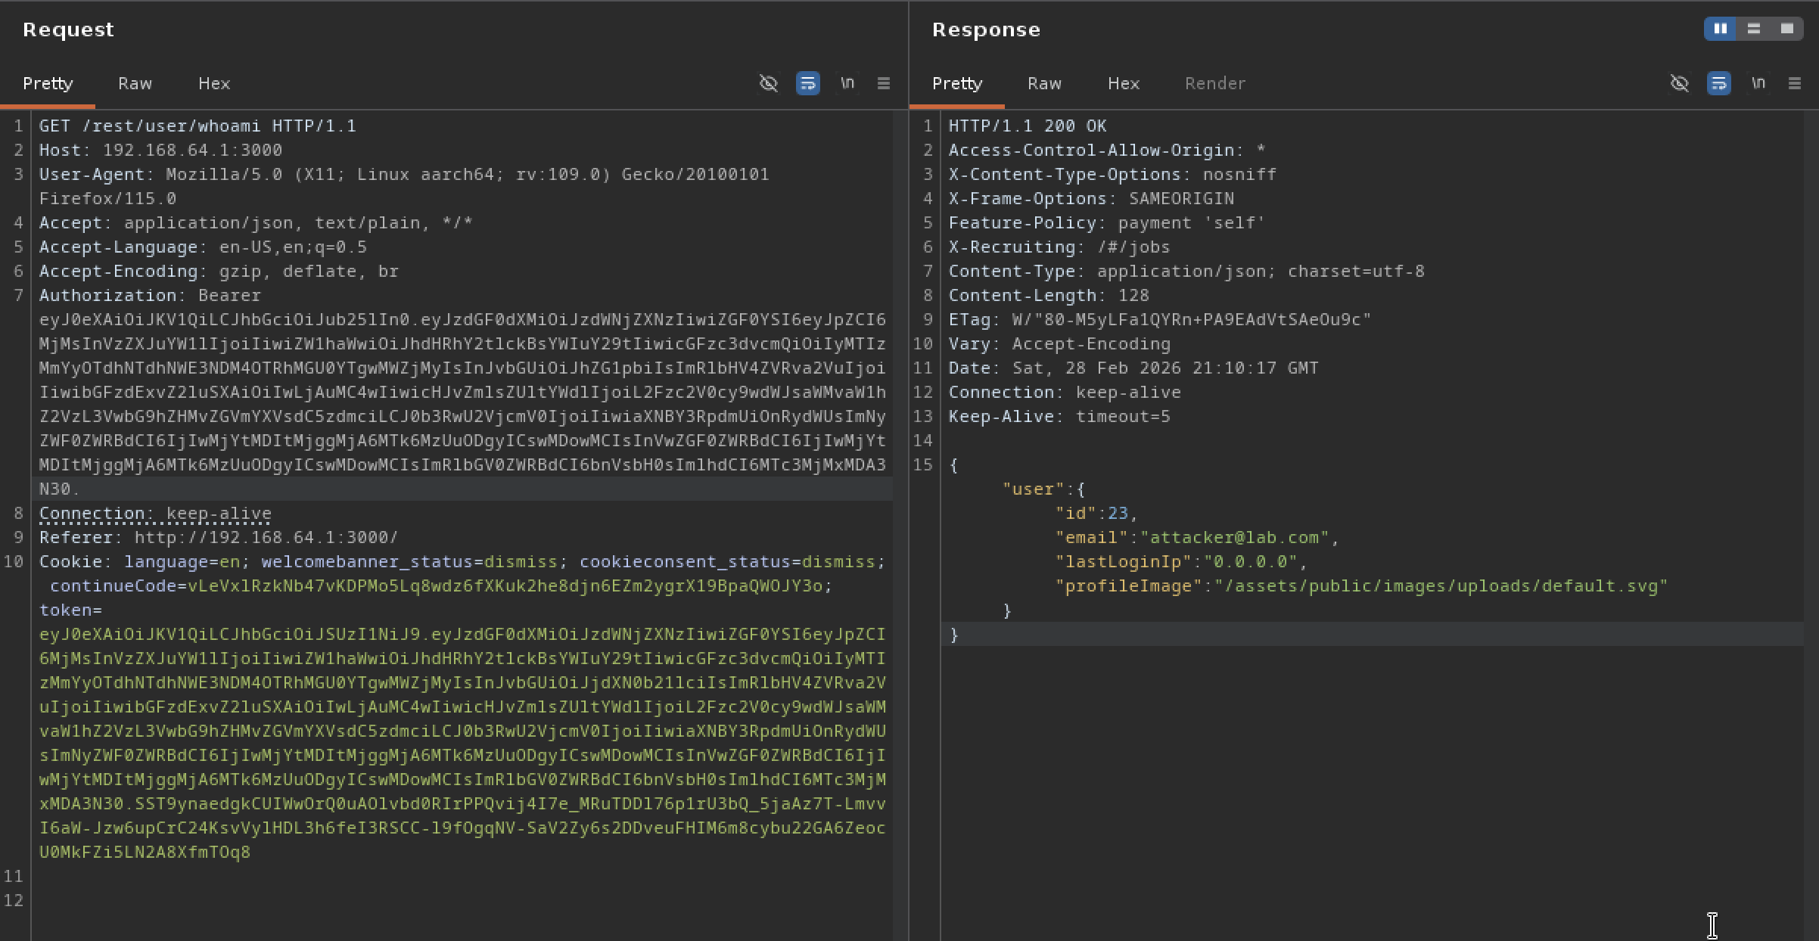
Task: Open Request panel hamburger options menu
Action: [883, 83]
